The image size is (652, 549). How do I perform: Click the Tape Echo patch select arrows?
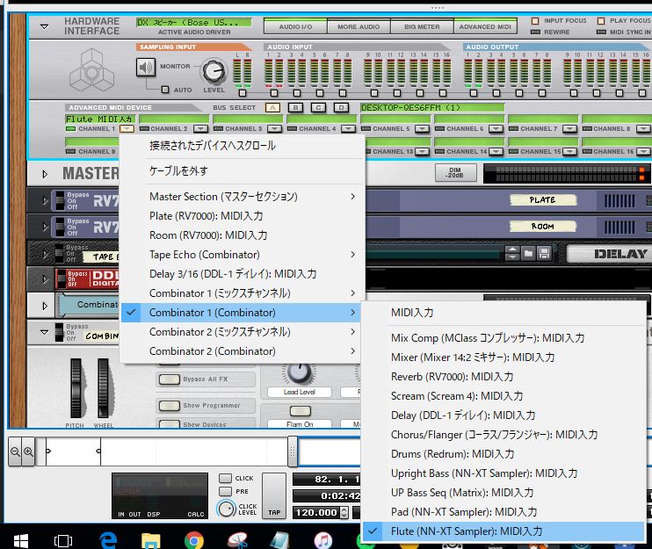point(512,253)
